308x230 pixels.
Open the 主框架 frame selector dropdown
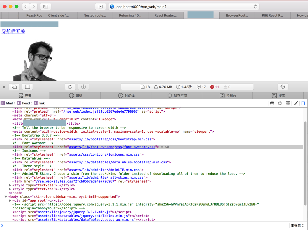click(x=297, y=226)
